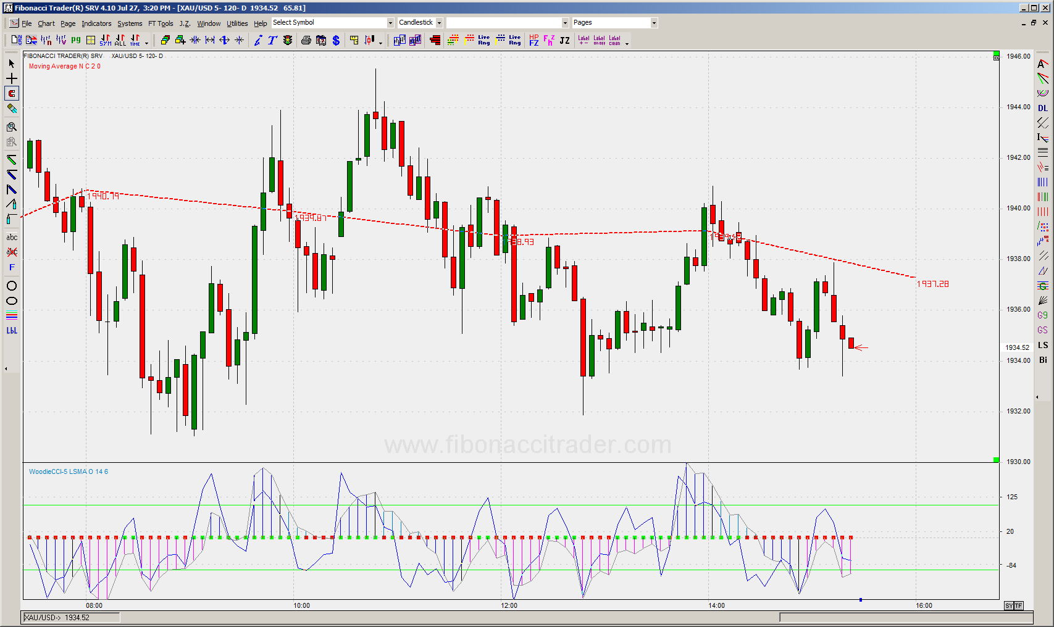Open the File menu

pyautogui.click(x=27, y=23)
